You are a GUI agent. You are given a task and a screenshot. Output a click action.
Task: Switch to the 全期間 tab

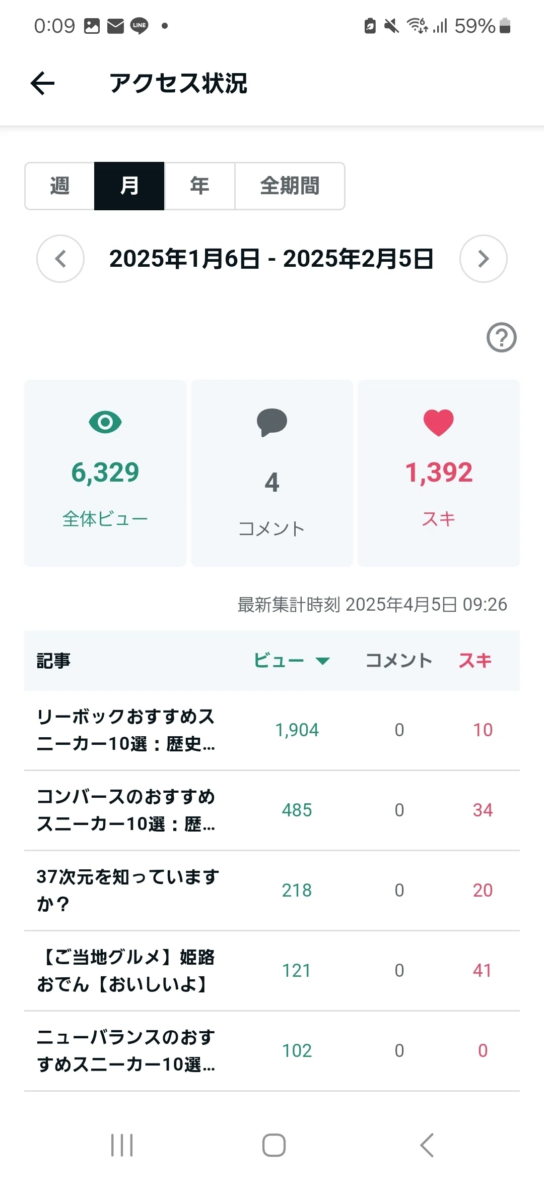coord(290,186)
